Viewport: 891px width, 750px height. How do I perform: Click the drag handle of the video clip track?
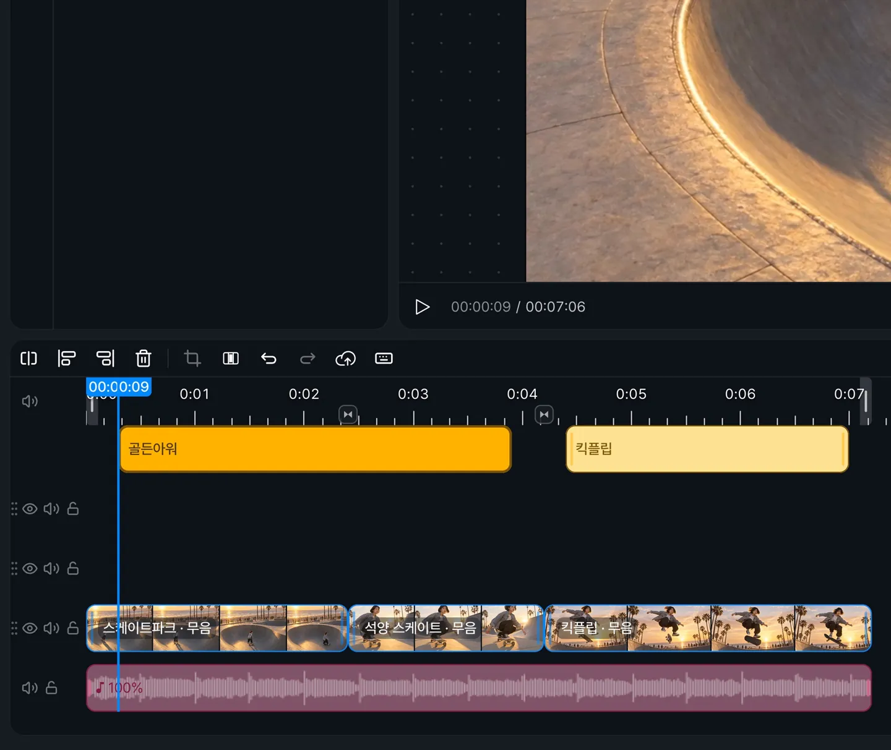coord(14,628)
